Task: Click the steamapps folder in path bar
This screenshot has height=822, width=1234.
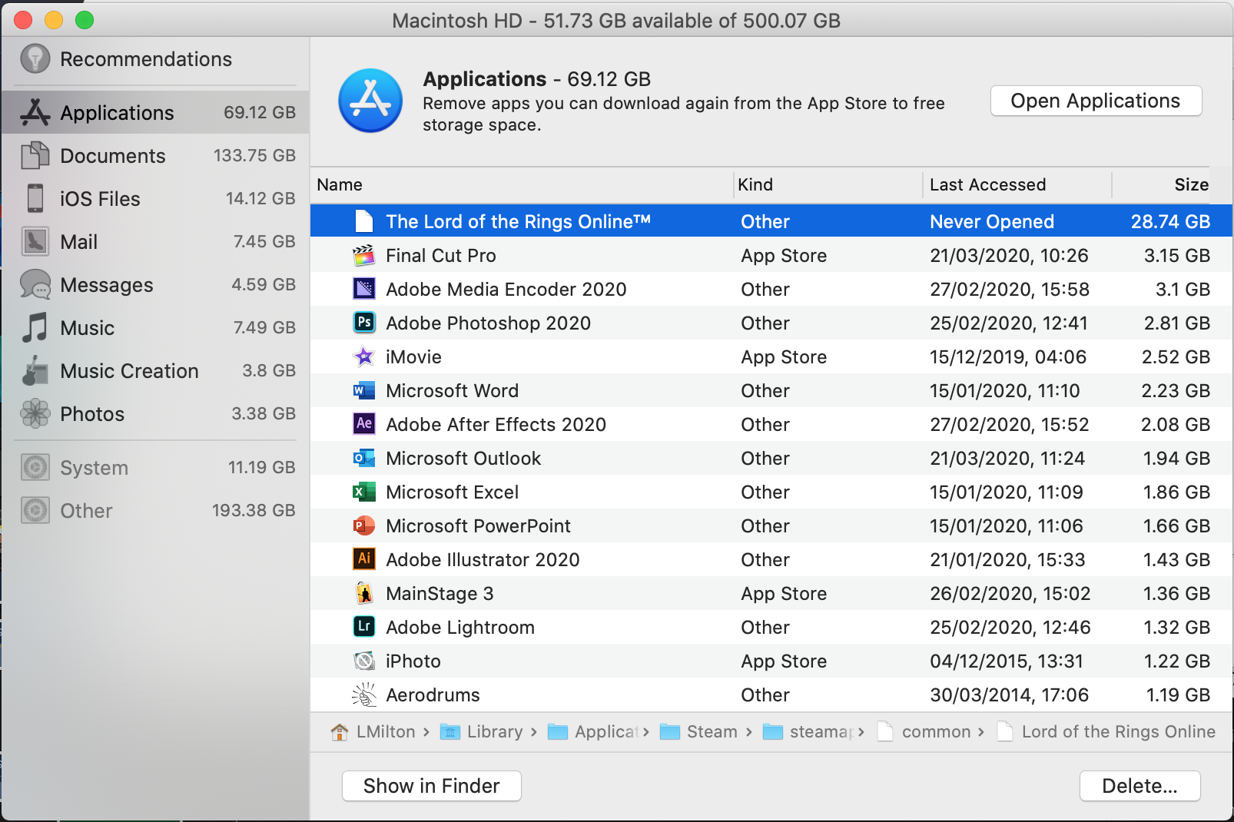Action: tap(808, 731)
